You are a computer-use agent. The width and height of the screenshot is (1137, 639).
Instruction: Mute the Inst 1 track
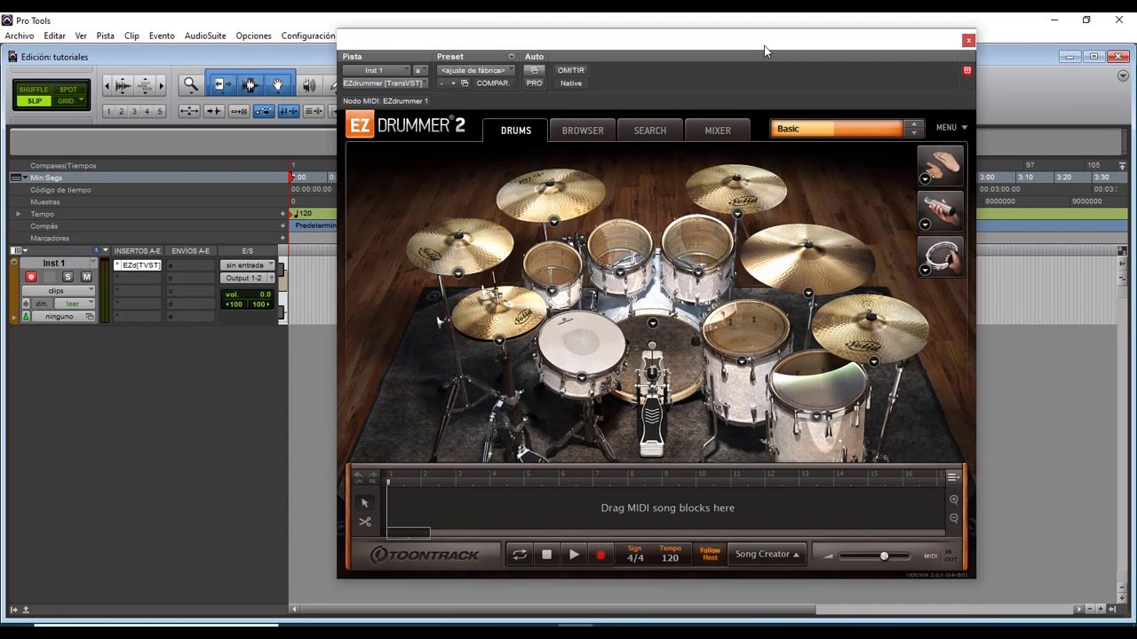86,277
